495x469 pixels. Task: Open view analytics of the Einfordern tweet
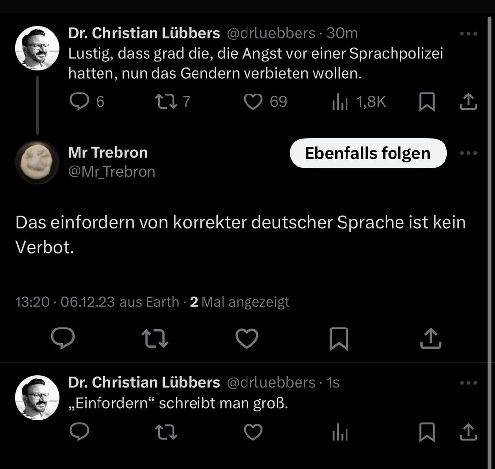pyautogui.click(x=340, y=432)
